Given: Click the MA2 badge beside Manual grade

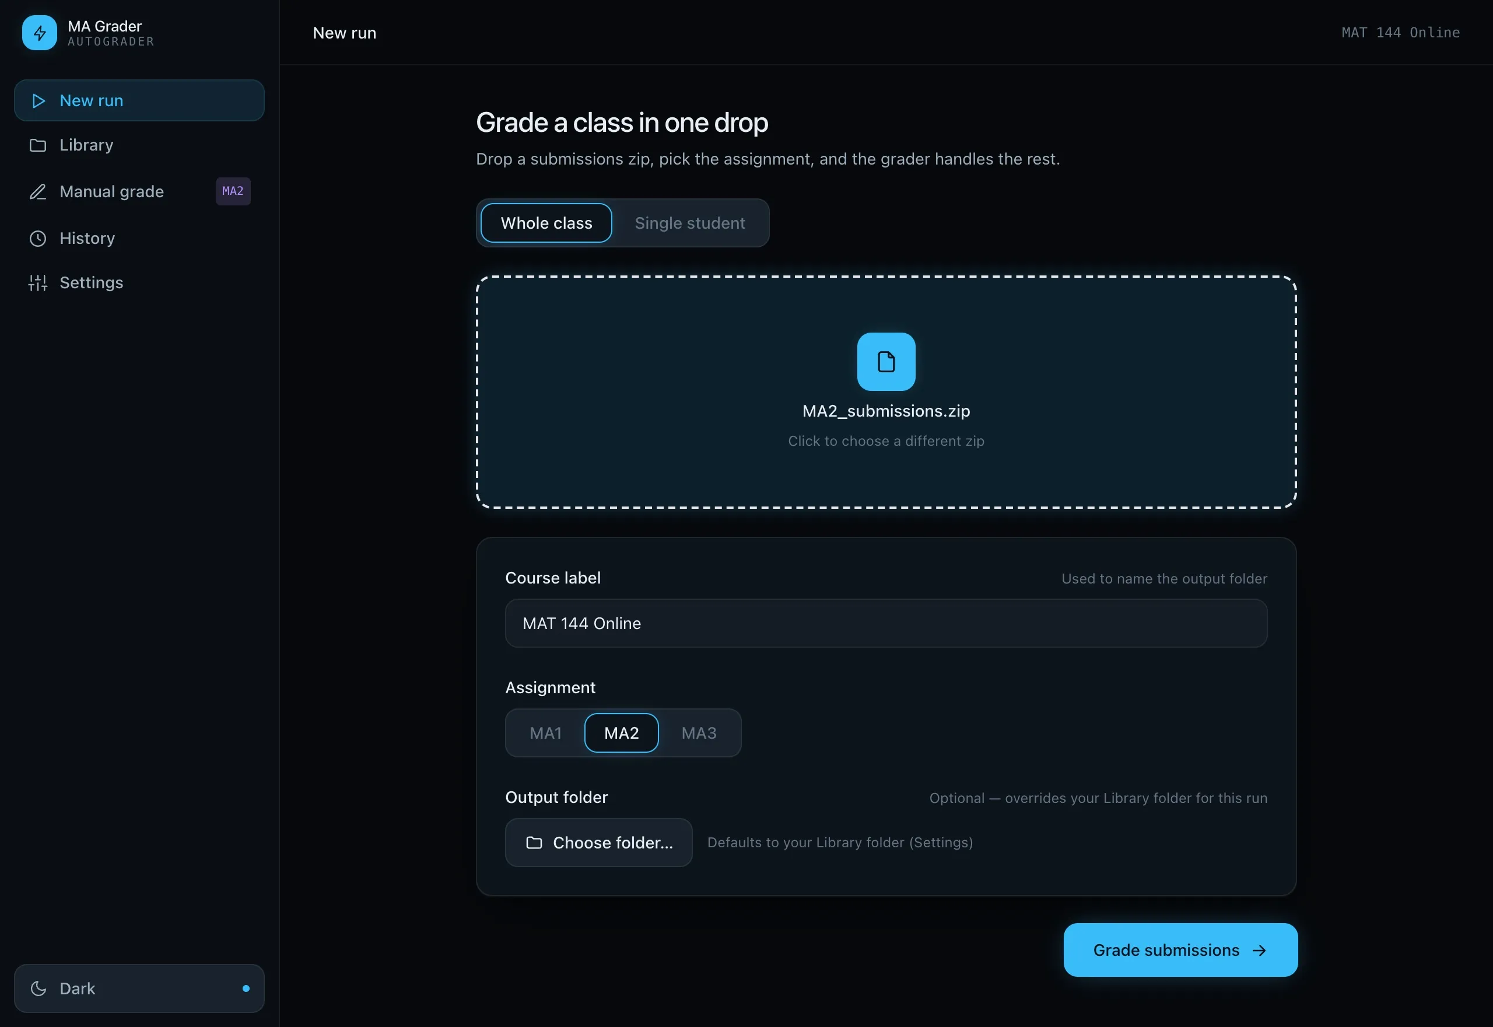Looking at the screenshot, I should (x=233, y=191).
